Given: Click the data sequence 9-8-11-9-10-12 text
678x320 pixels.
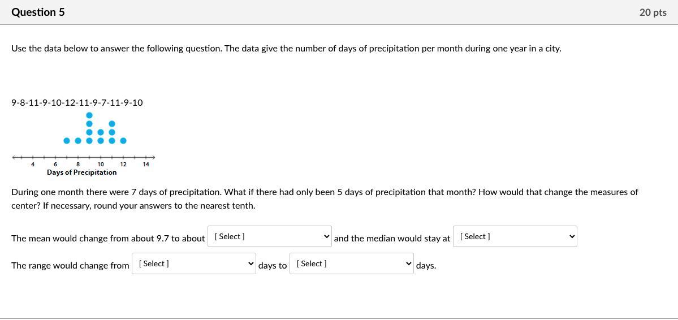Looking at the screenshot, I should click(77, 102).
